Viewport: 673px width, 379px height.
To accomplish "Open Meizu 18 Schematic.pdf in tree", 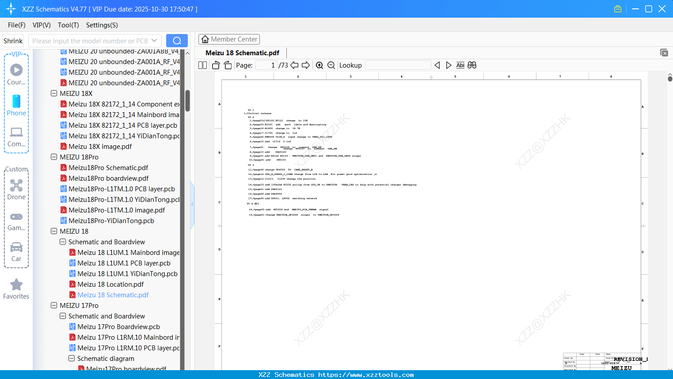I will [109, 295].
